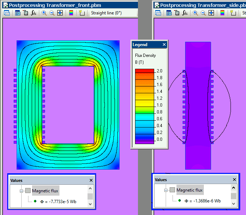Viewport: 246px width, 215px height.
Task: Click Zoom to Fit in the Transformer_side toolbar
Action: (x=211, y=13)
